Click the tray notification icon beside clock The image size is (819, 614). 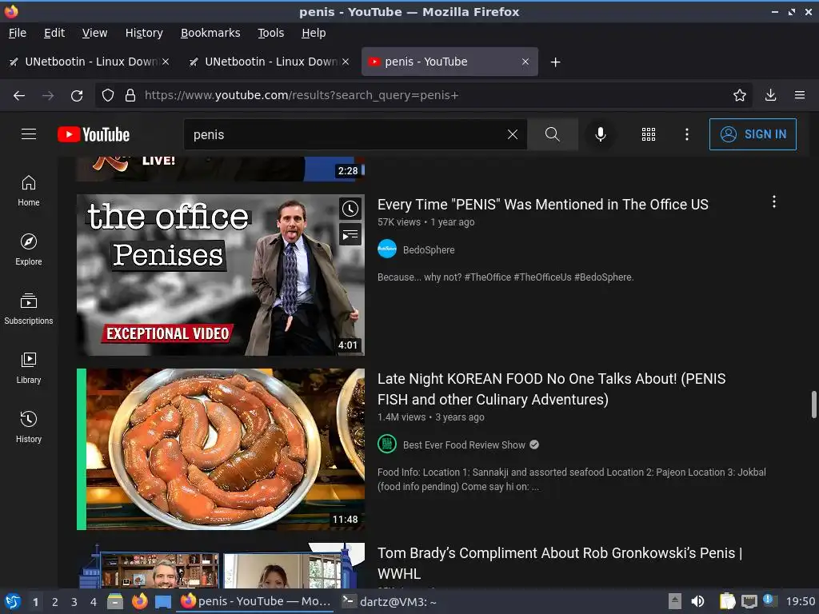click(x=770, y=600)
